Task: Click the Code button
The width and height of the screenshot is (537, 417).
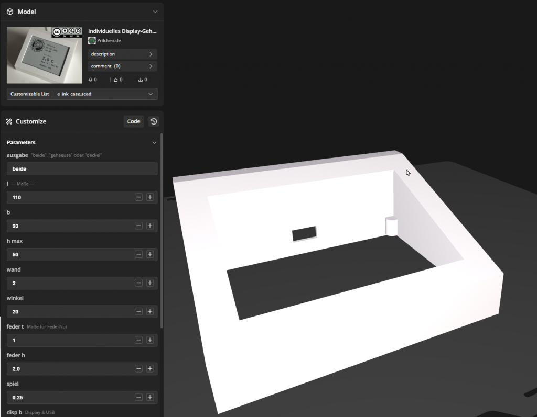Action: click(x=134, y=121)
